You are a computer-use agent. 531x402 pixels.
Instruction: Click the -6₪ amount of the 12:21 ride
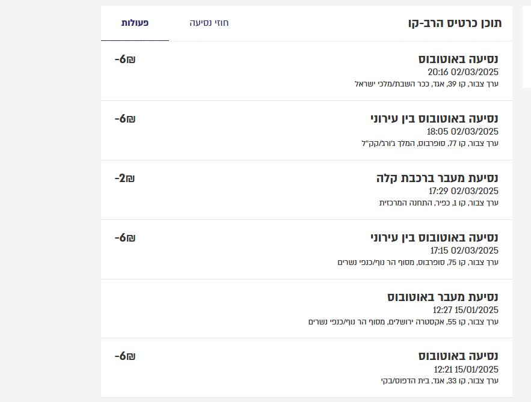(x=125, y=356)
